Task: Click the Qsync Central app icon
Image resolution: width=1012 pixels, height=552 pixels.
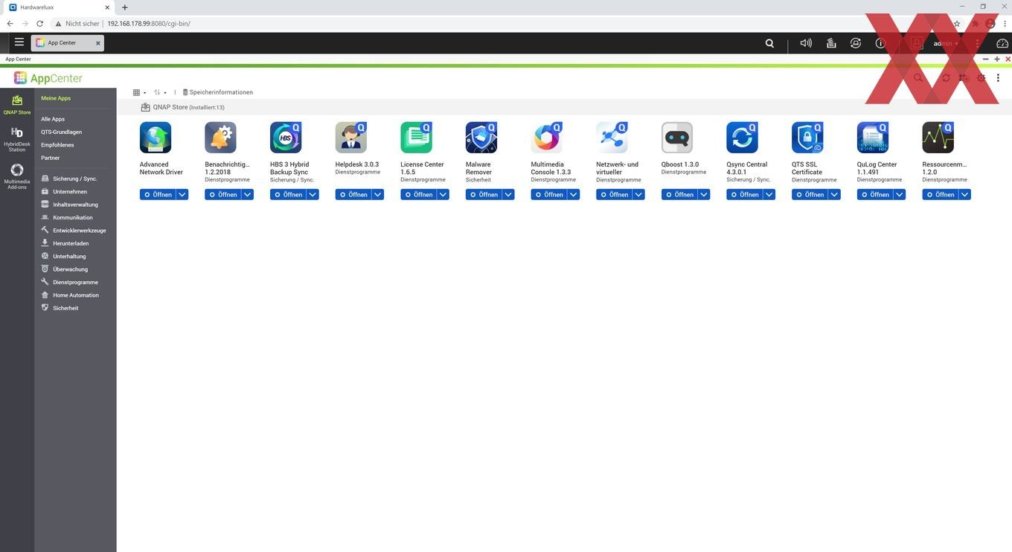Action: tap(743, 138)
